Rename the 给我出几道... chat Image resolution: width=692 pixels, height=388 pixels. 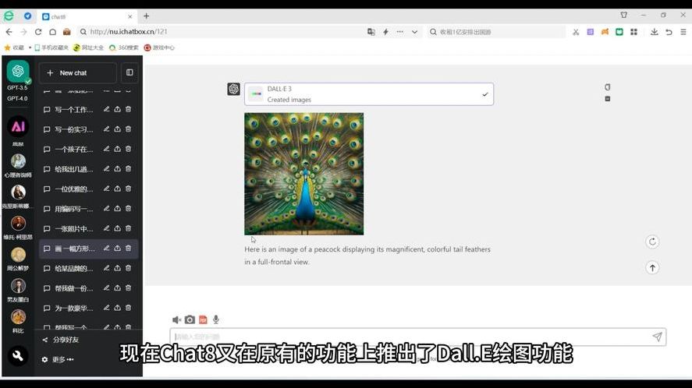pyautogui.click(x=106, y=168)
